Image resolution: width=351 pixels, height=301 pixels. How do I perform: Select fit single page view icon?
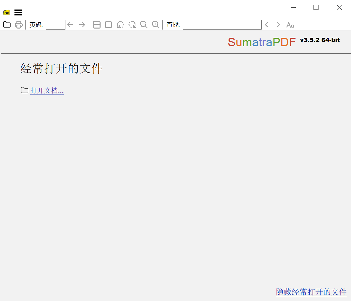[108, 25]
